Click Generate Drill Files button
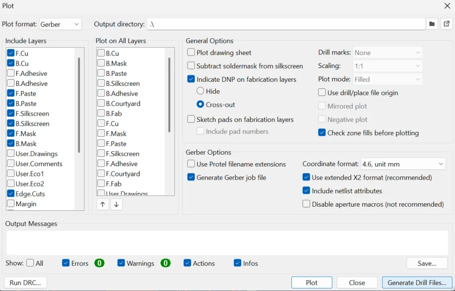This screenshot has width=455, height=291. (x=417, y=283)
